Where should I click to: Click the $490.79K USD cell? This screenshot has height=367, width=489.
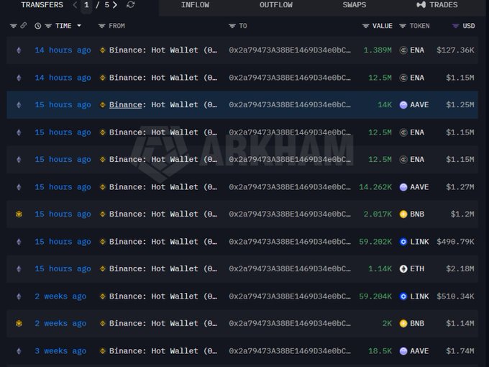pyautogui.click(x=455, y=242)
